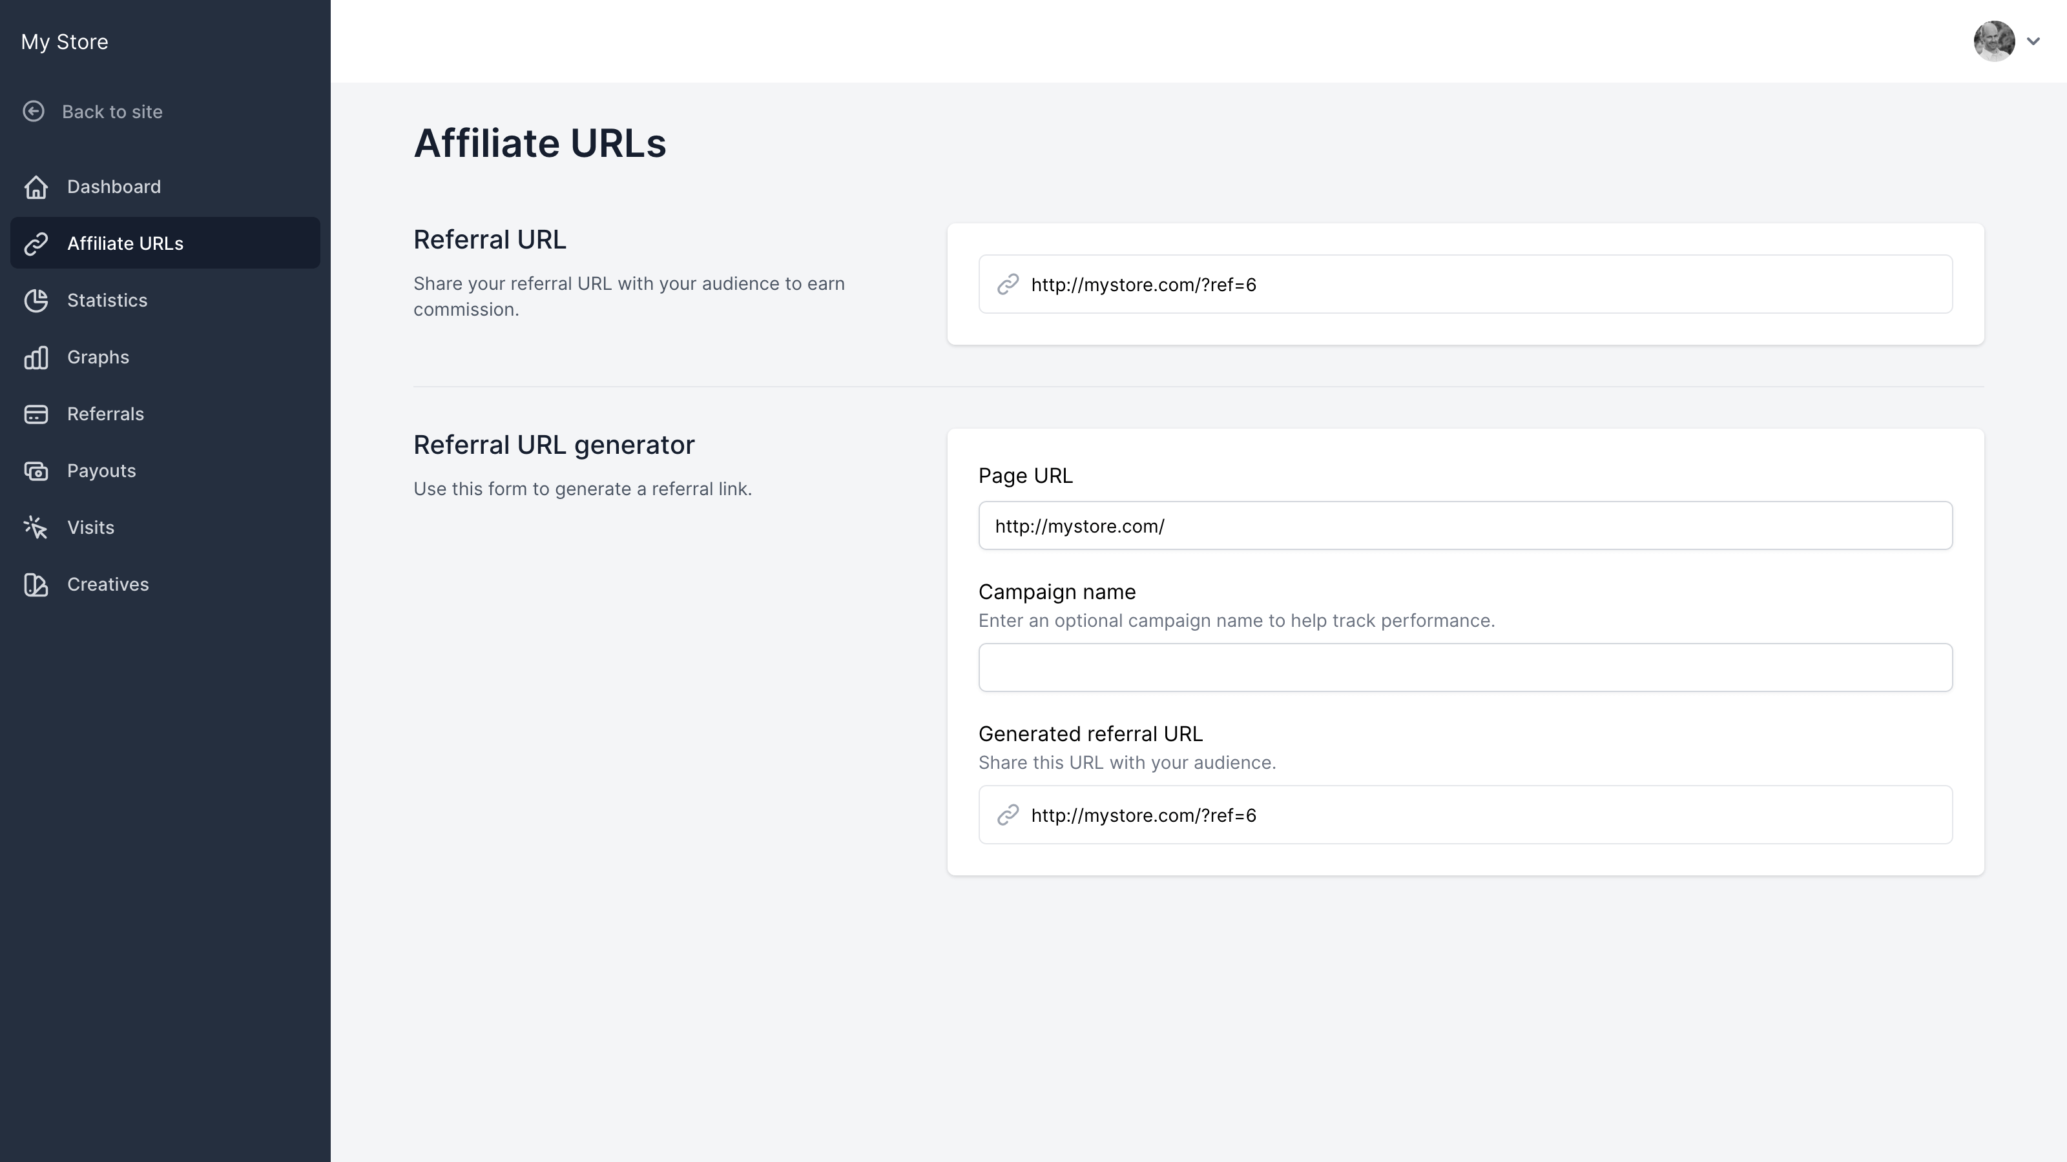Screen dimensions: 2067x1162
Task: Click 'Use this form to generate a referral link.'
Action: point(583,489)
